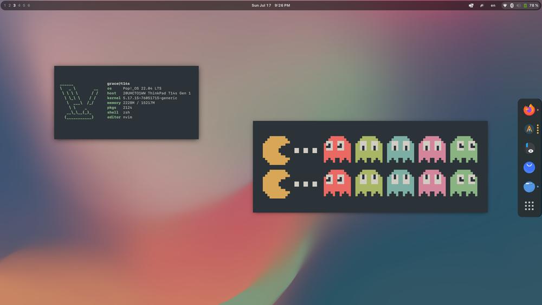Click the Wi-Fi icon in top bar

505,5
